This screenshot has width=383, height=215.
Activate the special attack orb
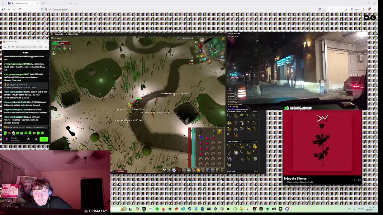pyautogui.click(x=205, y=59)
